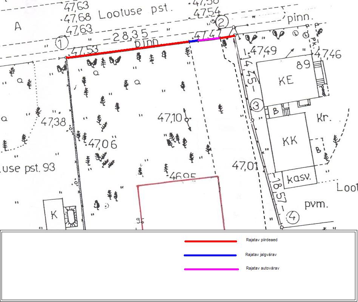Select the circled number 3 marker
This screenshot has width=358, height=302.
point(256,106)
